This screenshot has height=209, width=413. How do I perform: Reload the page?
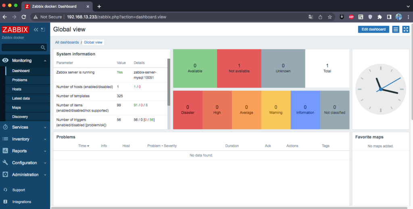click(x=24, y=17)
